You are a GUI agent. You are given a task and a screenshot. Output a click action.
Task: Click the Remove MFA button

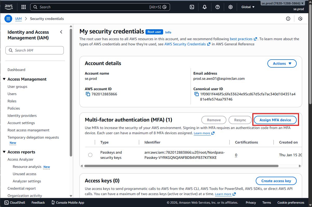(x=214, y=120)
